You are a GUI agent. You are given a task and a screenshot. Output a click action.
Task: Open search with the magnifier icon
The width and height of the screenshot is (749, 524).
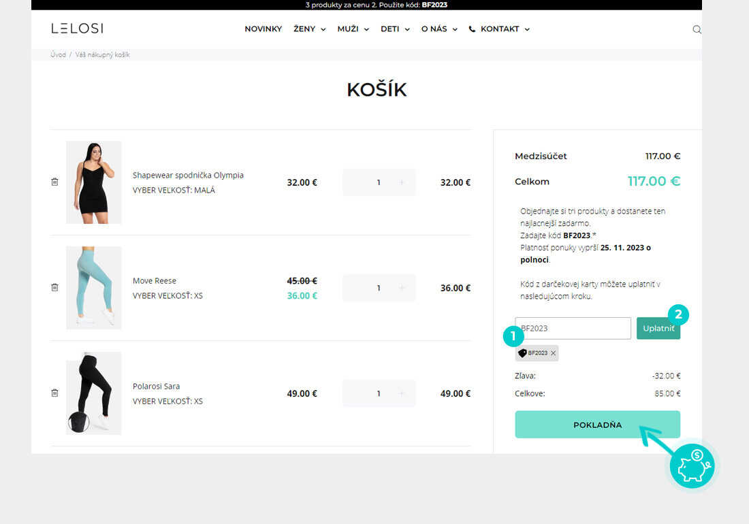pos(697,29)
